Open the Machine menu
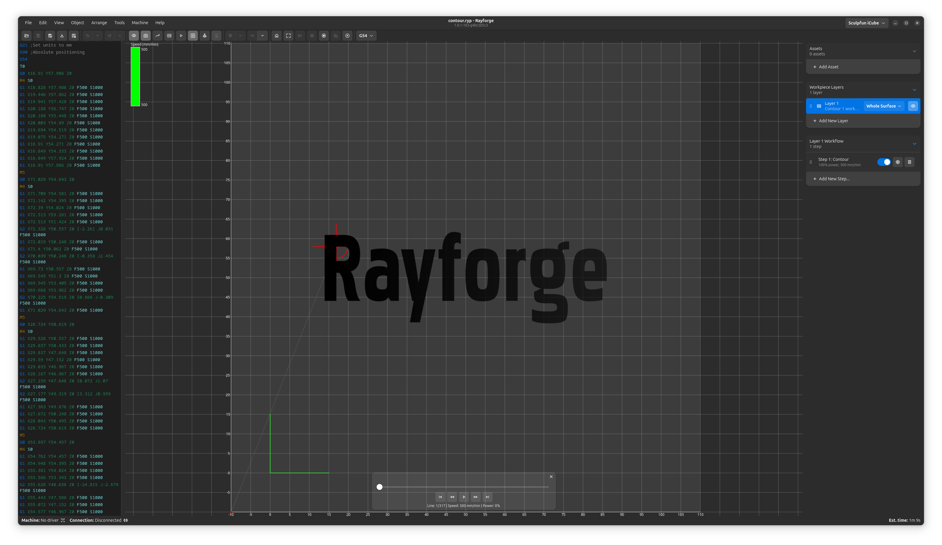942x545 pixels. (x=140, y=22)
